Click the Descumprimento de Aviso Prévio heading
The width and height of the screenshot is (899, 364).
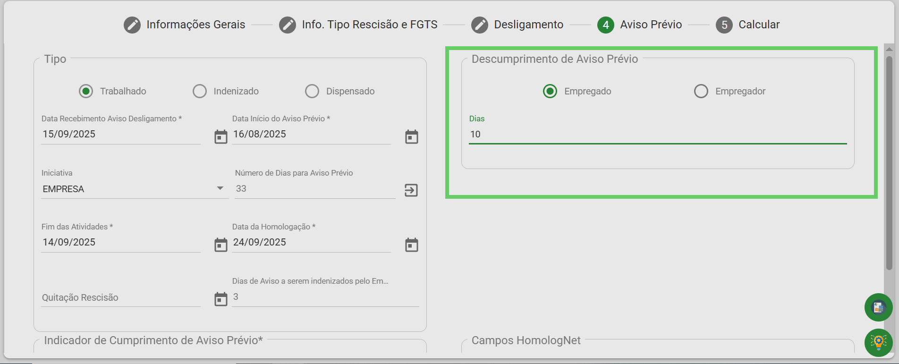pyautogui.click(x=555, y=59)
